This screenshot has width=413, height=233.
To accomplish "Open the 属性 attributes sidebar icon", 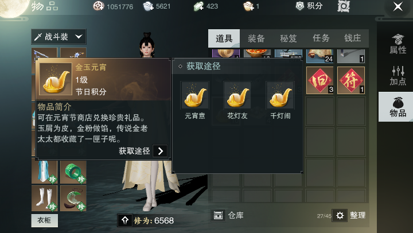I will [x=398, y=44].
